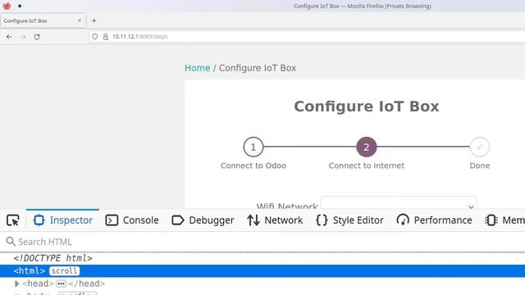The height and width of the screenshot is (295, 525).
Task: Click the Done checkmark step circle
Action: (x=479, y=147)
